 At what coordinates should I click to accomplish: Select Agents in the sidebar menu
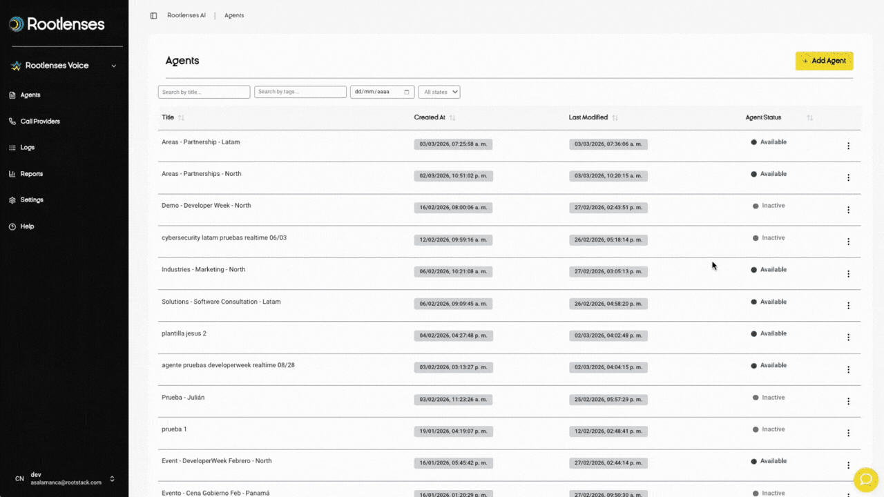pos(30,95)
